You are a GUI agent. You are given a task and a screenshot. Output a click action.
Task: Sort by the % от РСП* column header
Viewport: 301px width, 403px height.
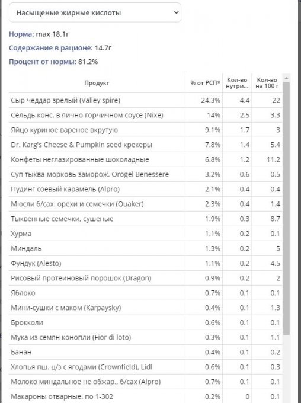coord(204,83)
